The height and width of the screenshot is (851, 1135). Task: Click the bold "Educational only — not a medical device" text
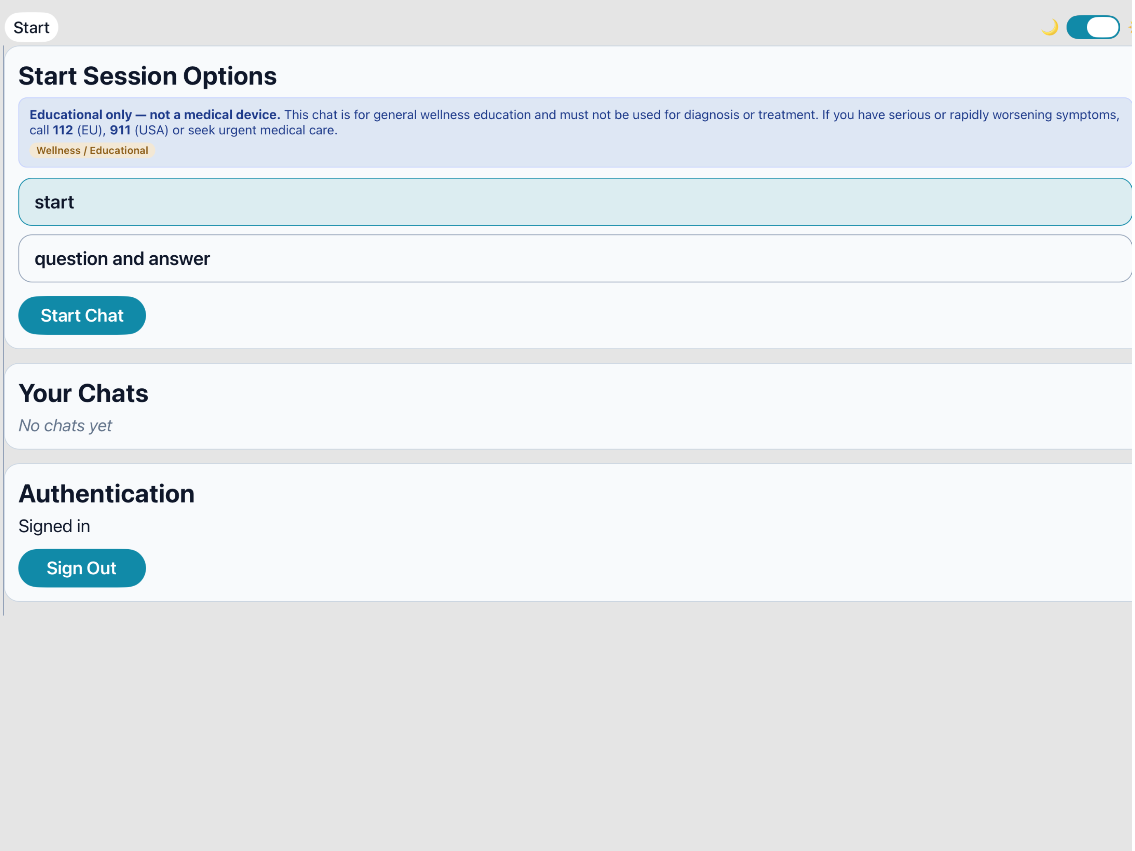154,114
